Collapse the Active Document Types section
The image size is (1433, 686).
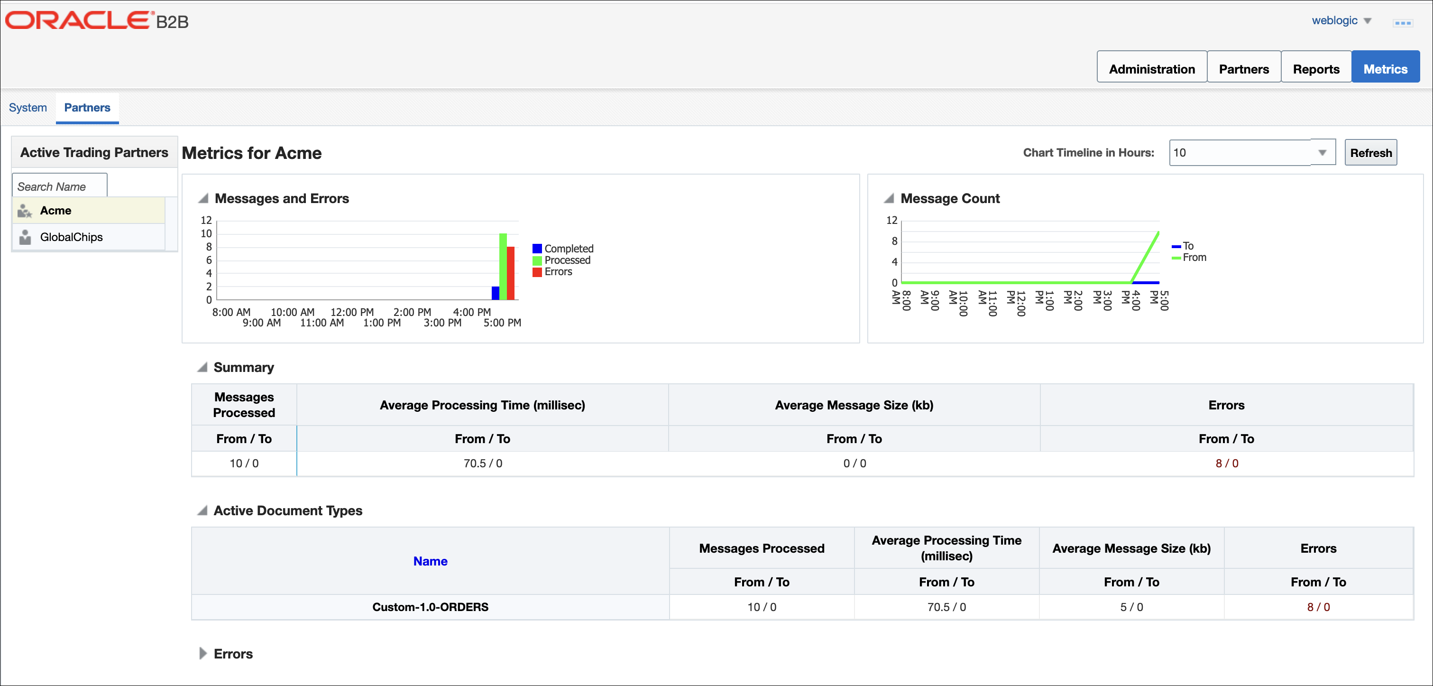click(202, 510)
